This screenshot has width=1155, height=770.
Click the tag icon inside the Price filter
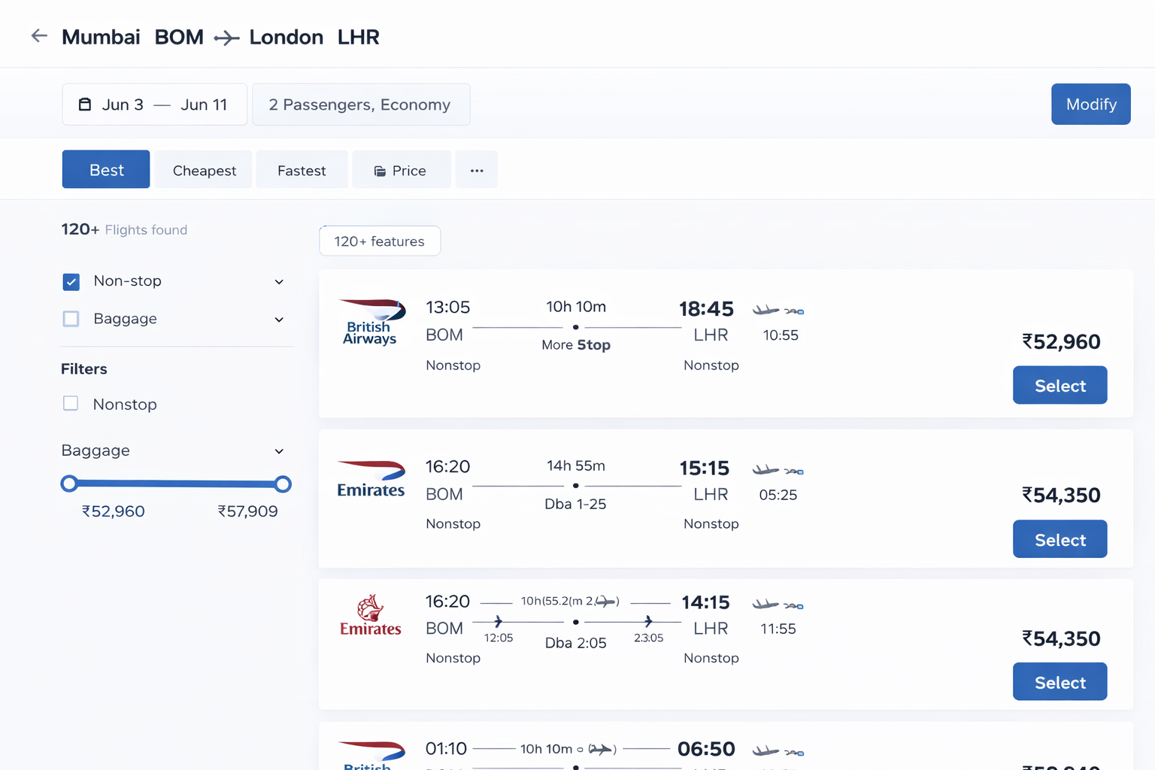click(x=379, y=170)
